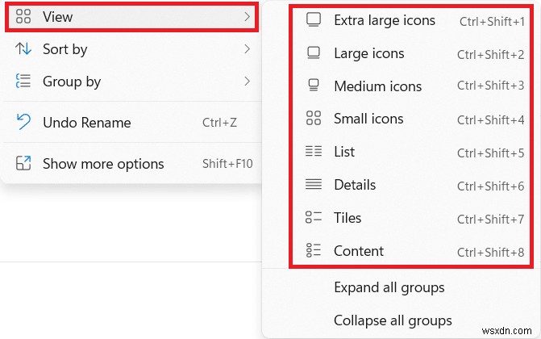Click the Tiles view icon
The height and width of the screenshot is (339, 541).
click(x=314, y=218)
